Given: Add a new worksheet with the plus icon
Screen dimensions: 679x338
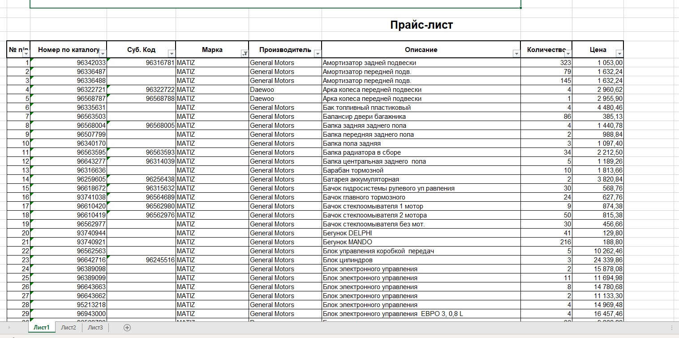Looking at the screenshot, I should tap(127, 328).
